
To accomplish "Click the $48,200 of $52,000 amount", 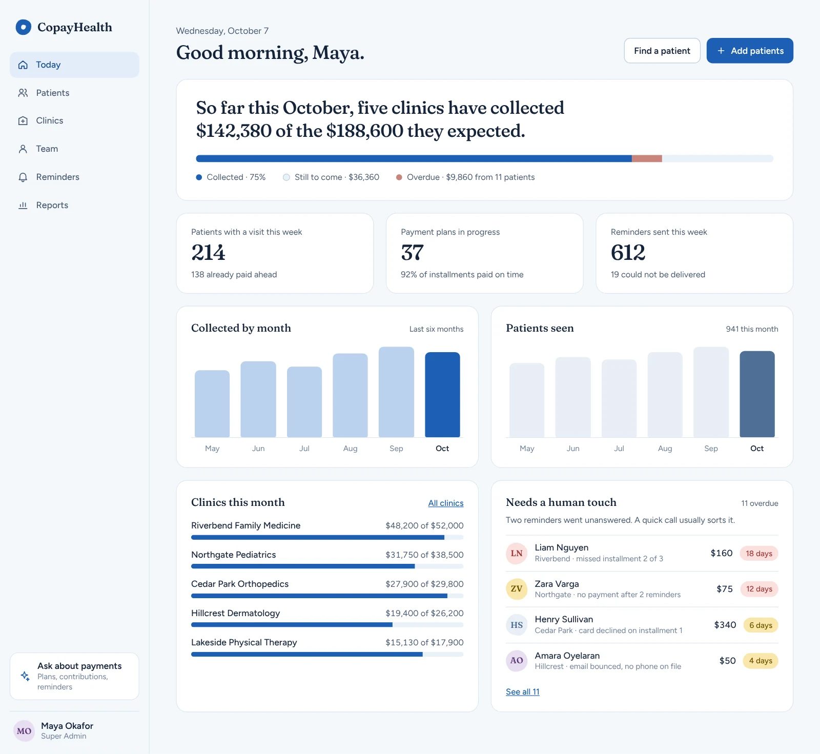I will (x=424, y=526).
